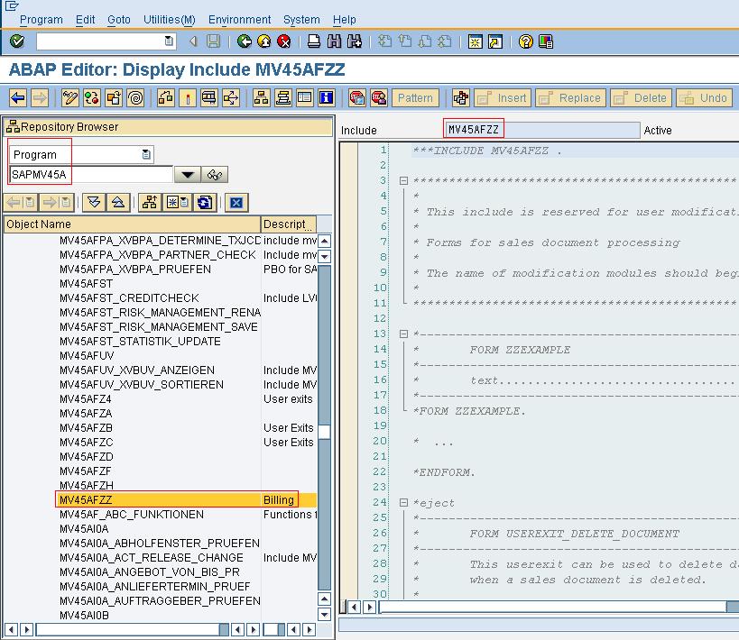
Task: Click the Expand All arrow icon in browser
Action: (x=95, y=202)
